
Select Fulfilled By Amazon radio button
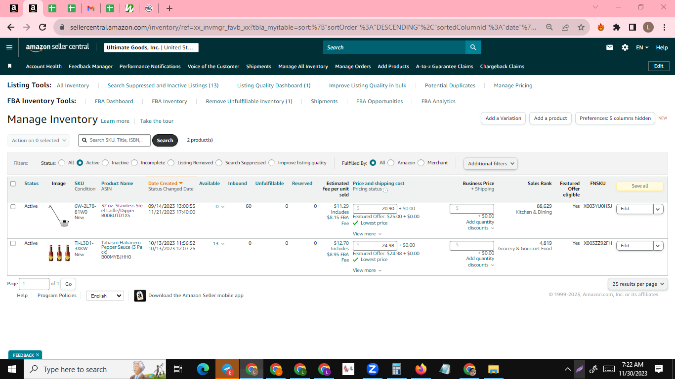click(391, 162)
